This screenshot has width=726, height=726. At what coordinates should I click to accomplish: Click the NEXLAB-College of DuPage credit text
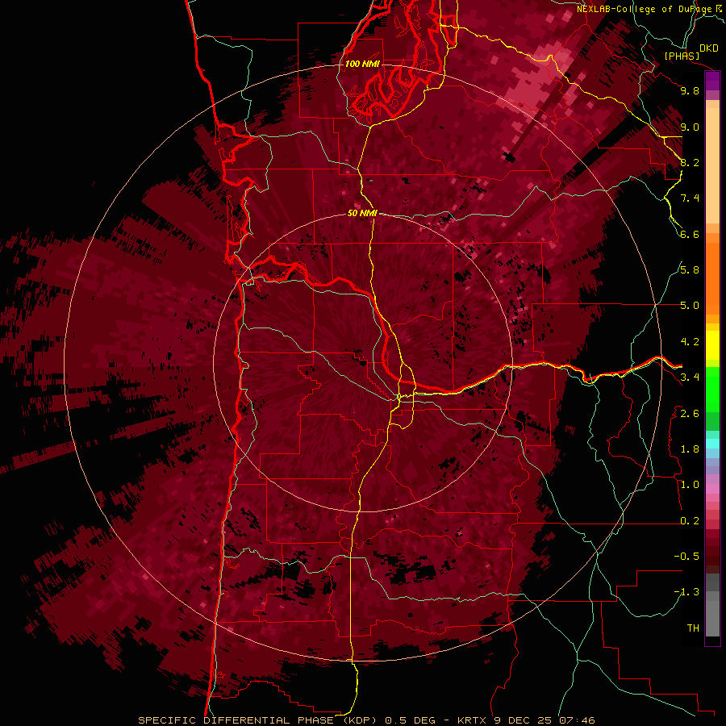tap(645, 9)
